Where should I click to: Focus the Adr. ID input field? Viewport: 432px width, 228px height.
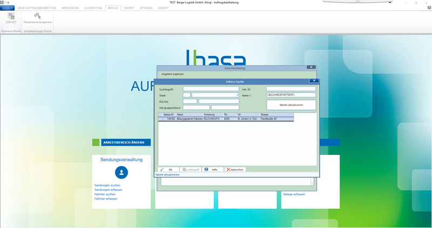click(x=291, y=89)
